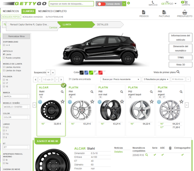Image resolution: width=194 pixels, height=171 pixels.
Task: Click the magnifier on ALCAR Stahl card
Action: [62, 92]
